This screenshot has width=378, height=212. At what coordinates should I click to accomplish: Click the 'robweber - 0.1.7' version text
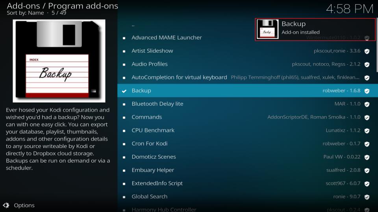[341, 144]
